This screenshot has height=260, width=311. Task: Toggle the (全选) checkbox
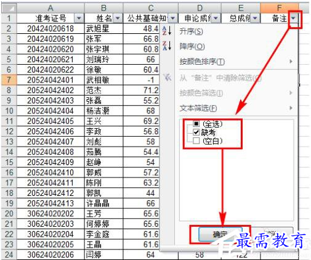click(196, 124)
